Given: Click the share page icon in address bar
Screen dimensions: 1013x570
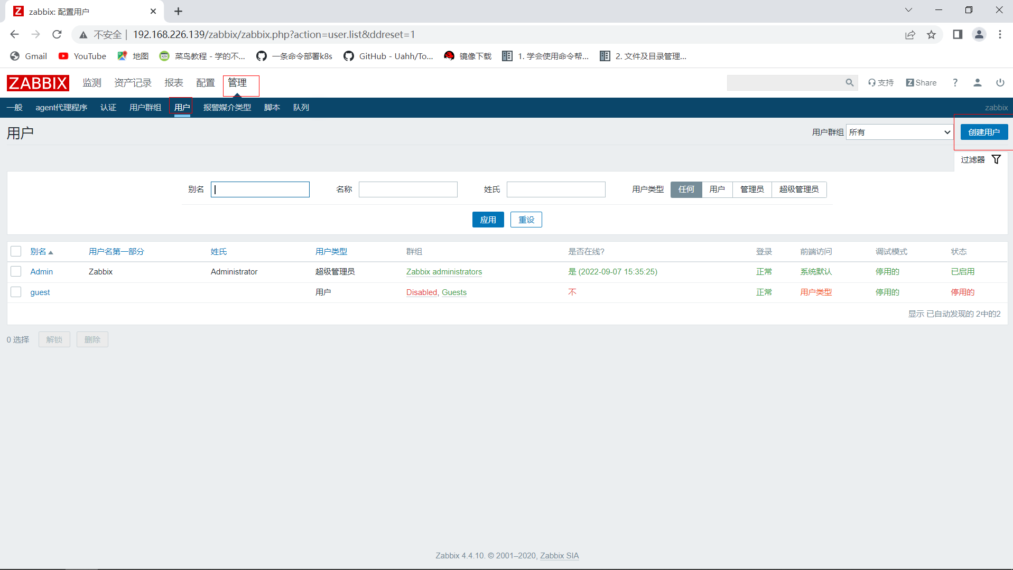Looking at the screenshot, I should point(910,34).
